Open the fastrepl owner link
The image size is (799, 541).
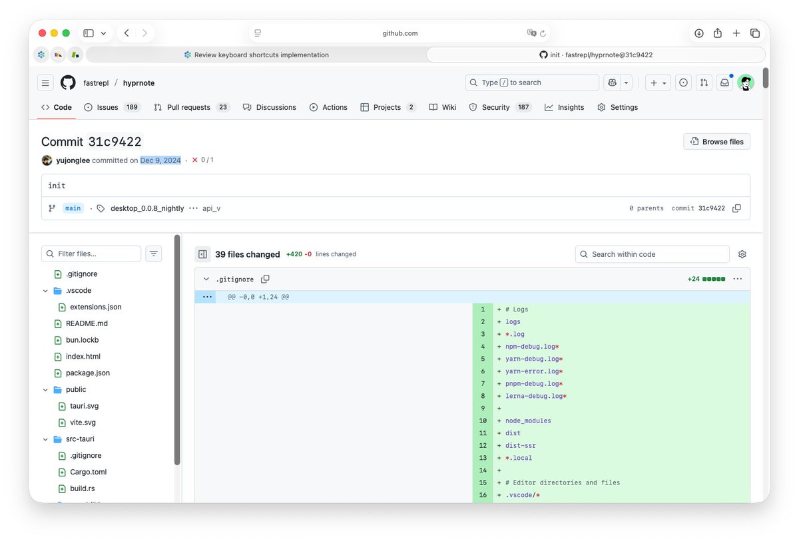pos(96,83)
